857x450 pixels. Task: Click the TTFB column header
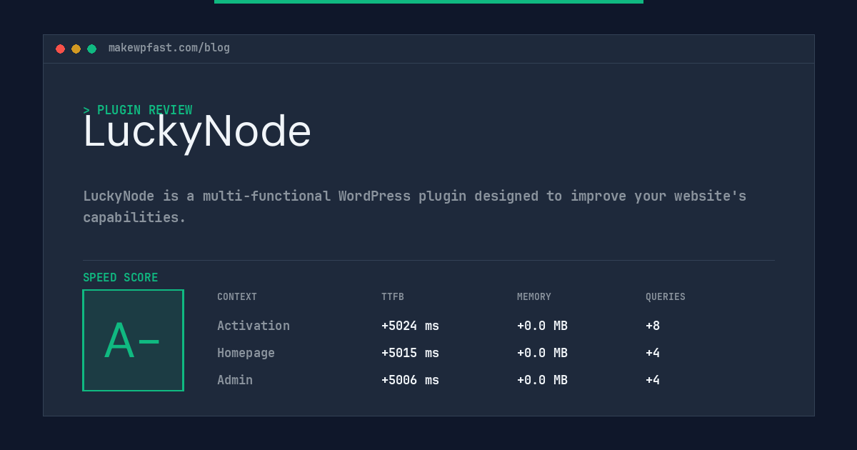393,297
